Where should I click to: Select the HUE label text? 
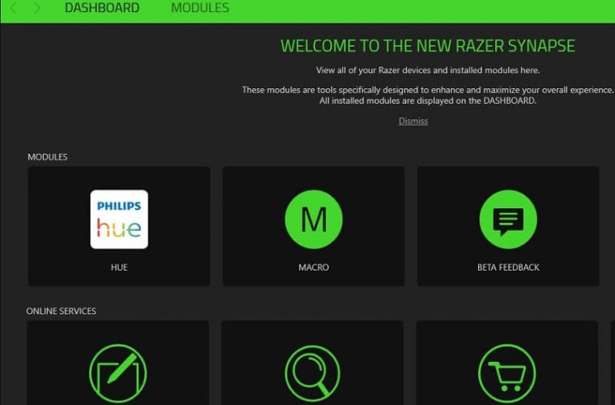[119, 267]
